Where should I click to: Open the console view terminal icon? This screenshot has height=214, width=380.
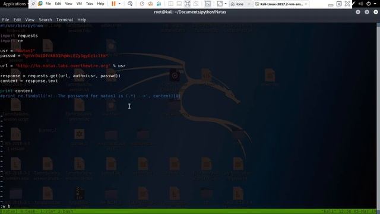point(208,4)
